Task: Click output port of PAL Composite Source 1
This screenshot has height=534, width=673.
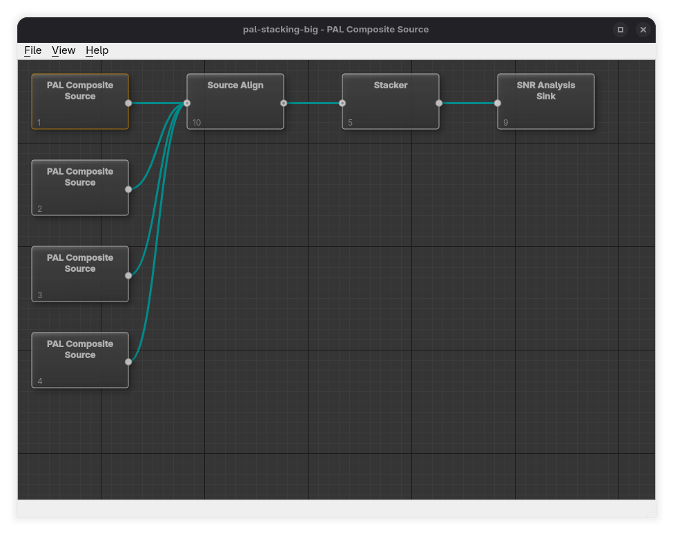Action: [128, 103]
